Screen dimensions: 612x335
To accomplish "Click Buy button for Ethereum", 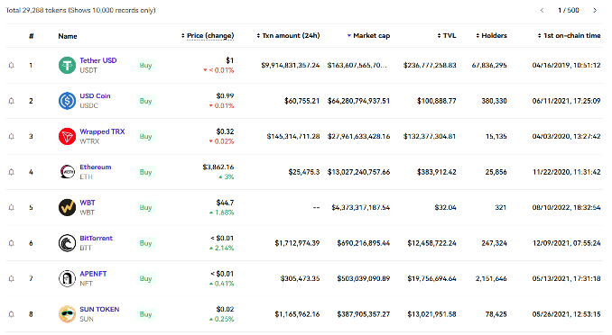I will 145,172.
